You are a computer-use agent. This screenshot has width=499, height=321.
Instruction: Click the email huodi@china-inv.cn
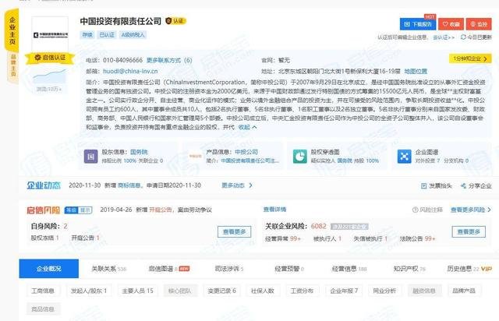tap(130, 71)
